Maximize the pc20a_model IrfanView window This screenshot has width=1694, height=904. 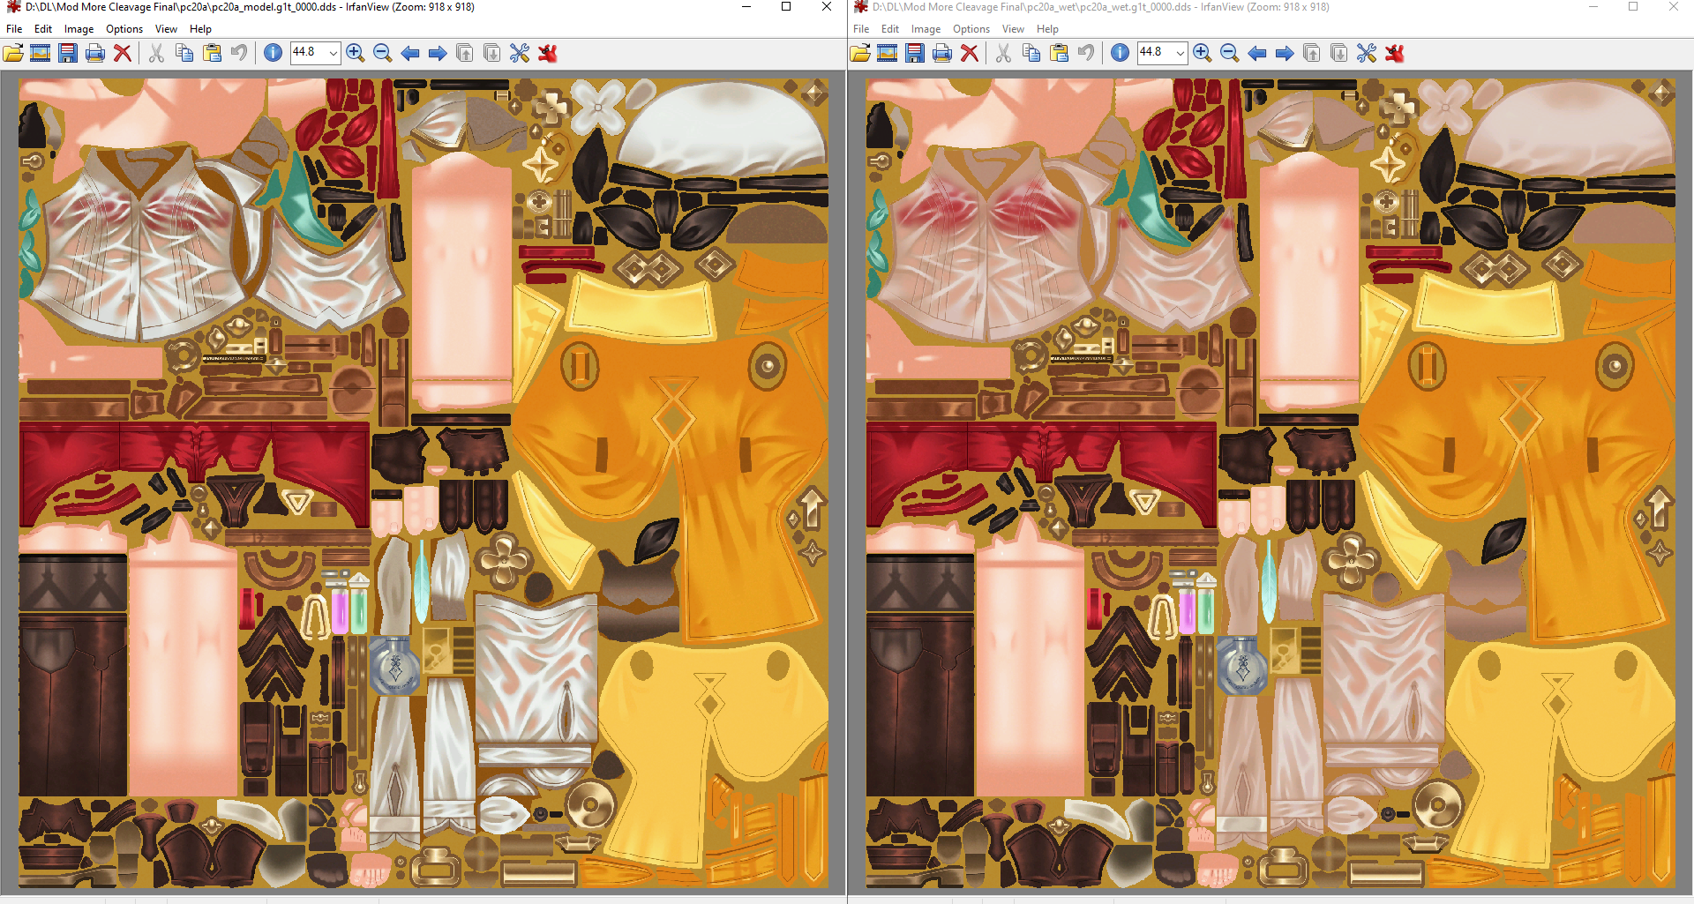(786, 7)
